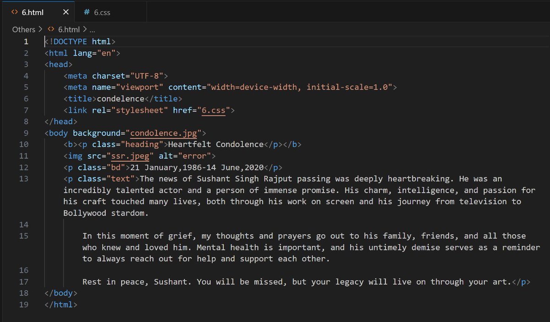Follow the condolence.jpg background link

pos(164,133)
